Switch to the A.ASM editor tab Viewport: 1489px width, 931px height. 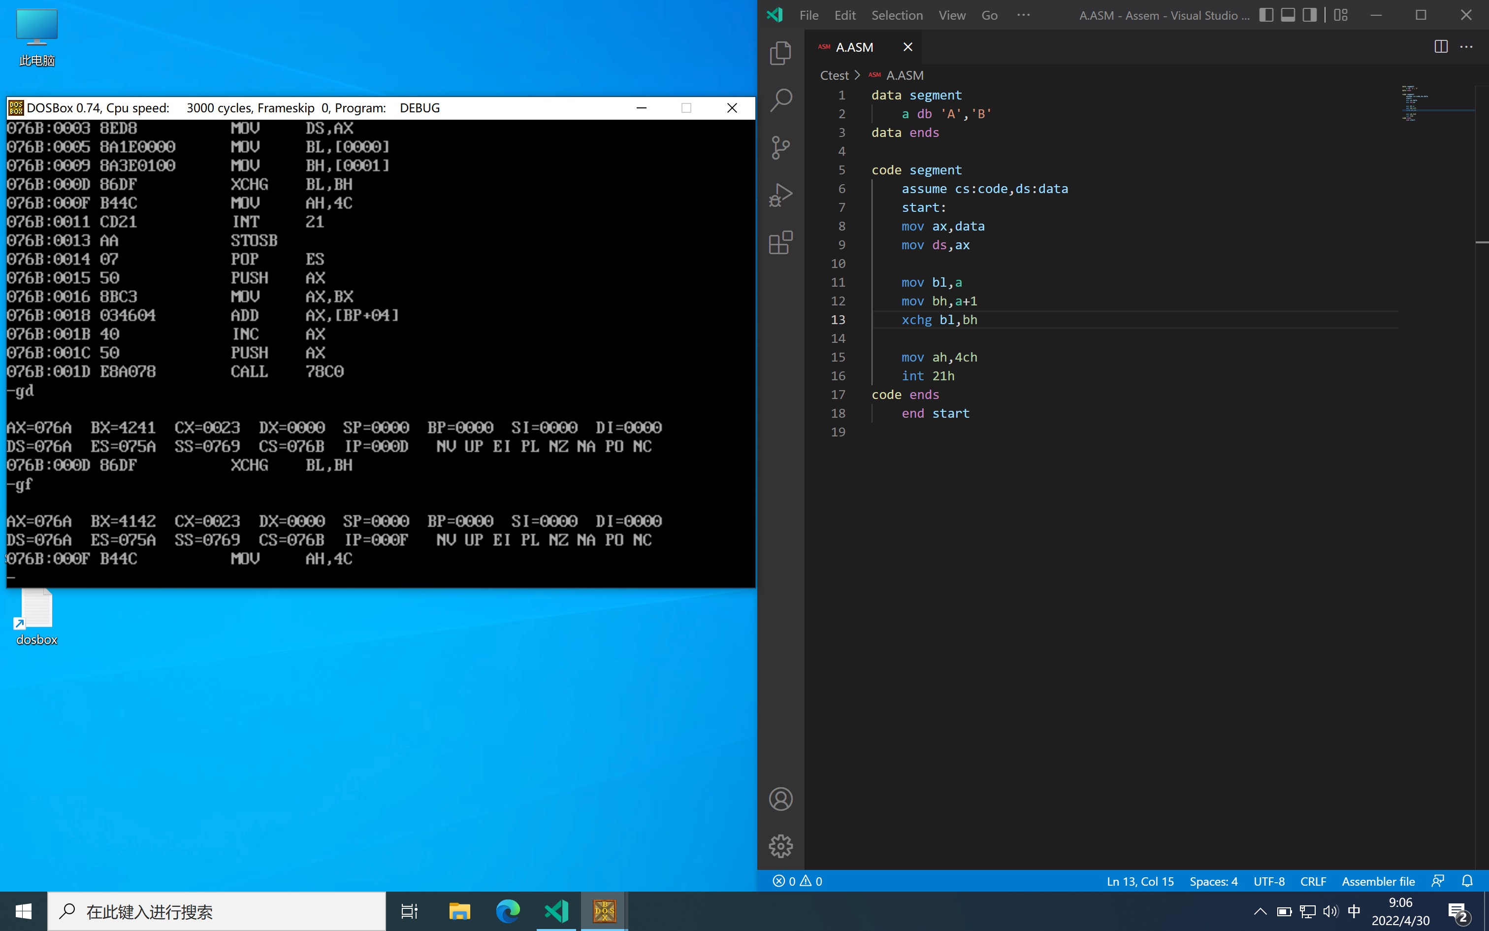tap(855, 47)
